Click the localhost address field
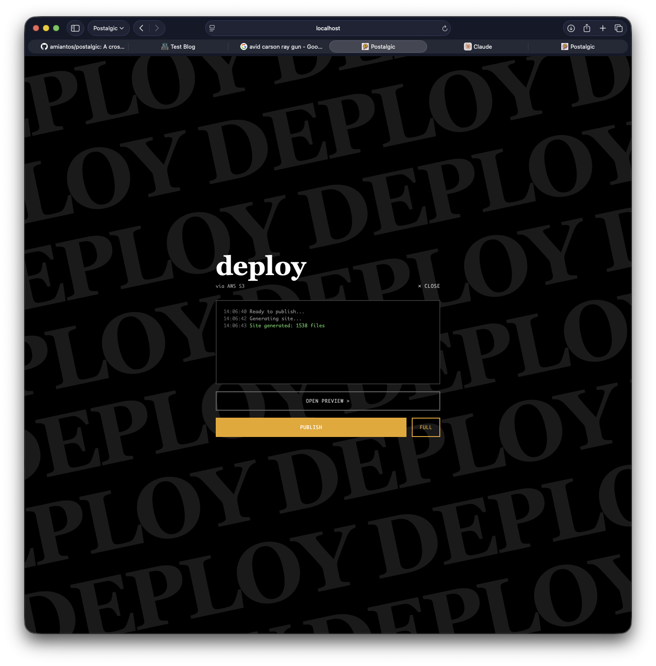The height and width of the screenshot is (666, 656). [x=328, y=28]
